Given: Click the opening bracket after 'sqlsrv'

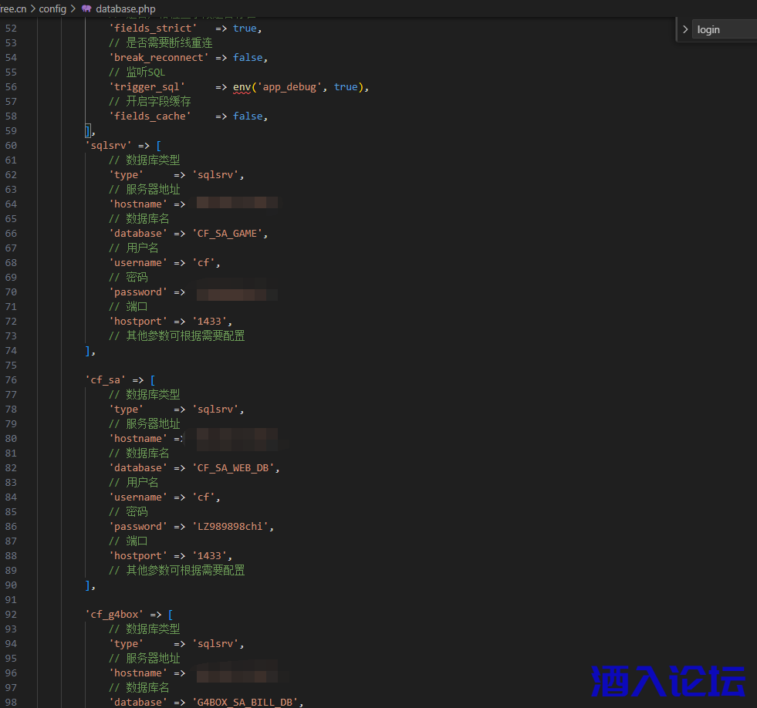Looking at the screenshot, I should [x=158, y=145].
